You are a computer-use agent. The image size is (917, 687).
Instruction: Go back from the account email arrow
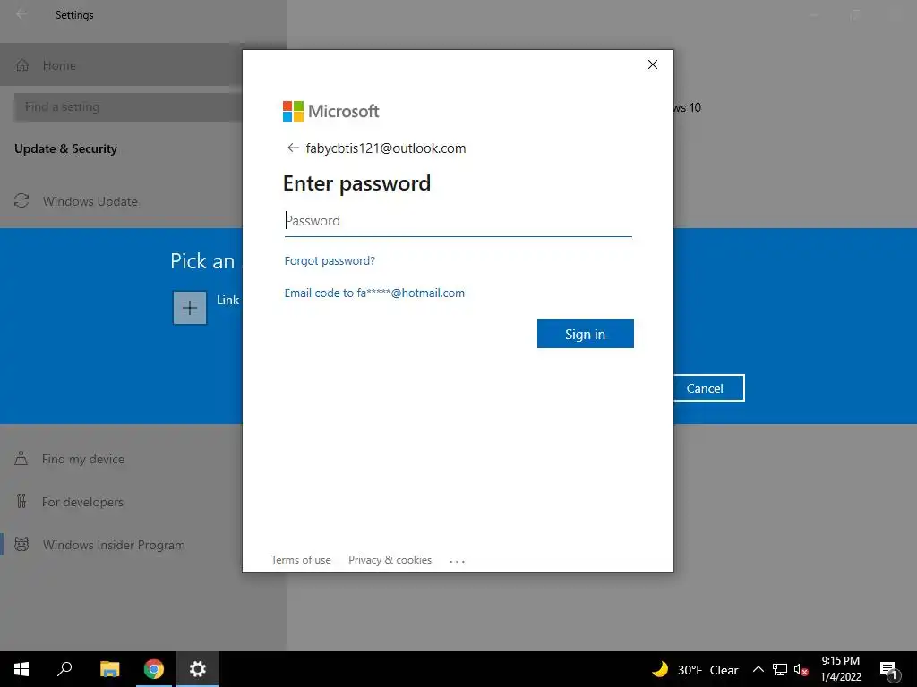point(293,148)
